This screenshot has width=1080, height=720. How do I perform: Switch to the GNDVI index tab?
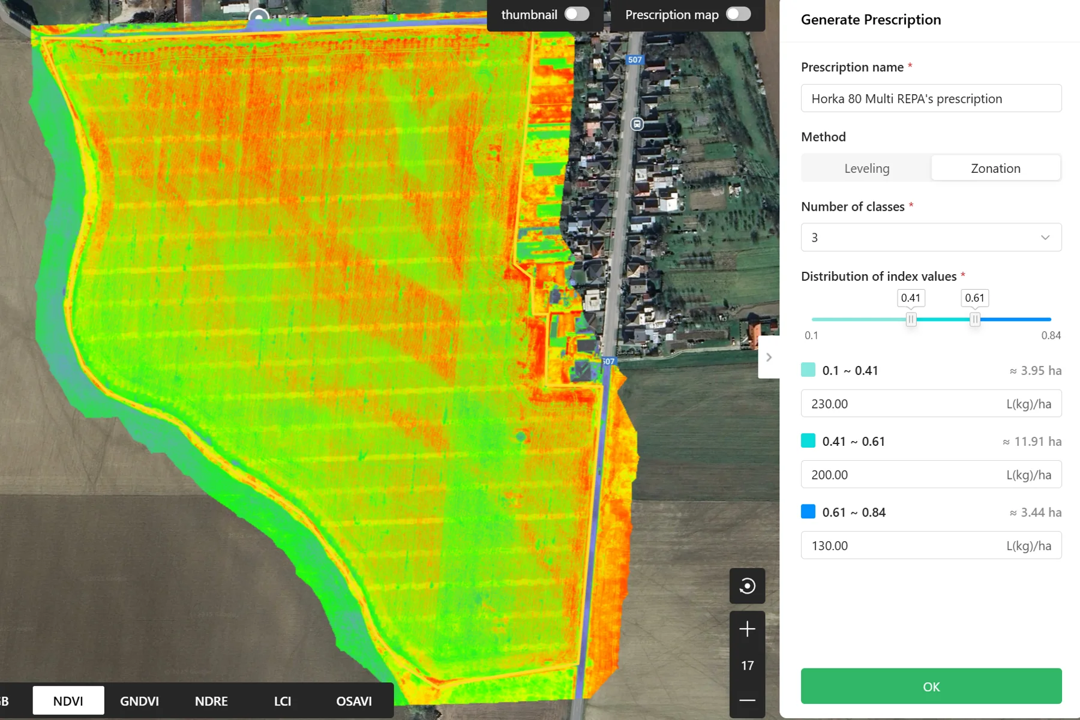(139, 701)
